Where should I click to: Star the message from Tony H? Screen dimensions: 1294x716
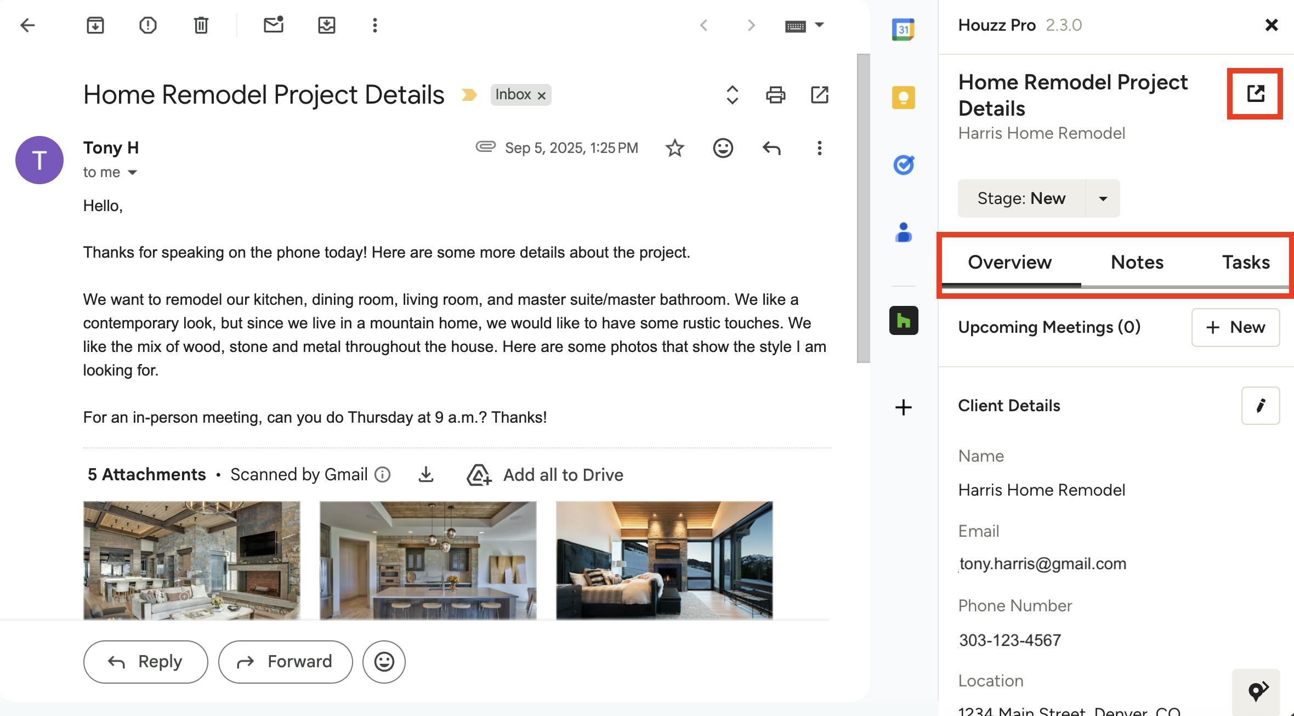tap(674, 148)
